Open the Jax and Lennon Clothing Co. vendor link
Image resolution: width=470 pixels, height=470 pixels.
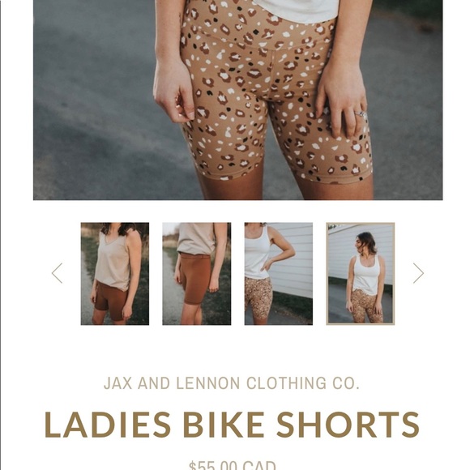(x=232, y=383)
